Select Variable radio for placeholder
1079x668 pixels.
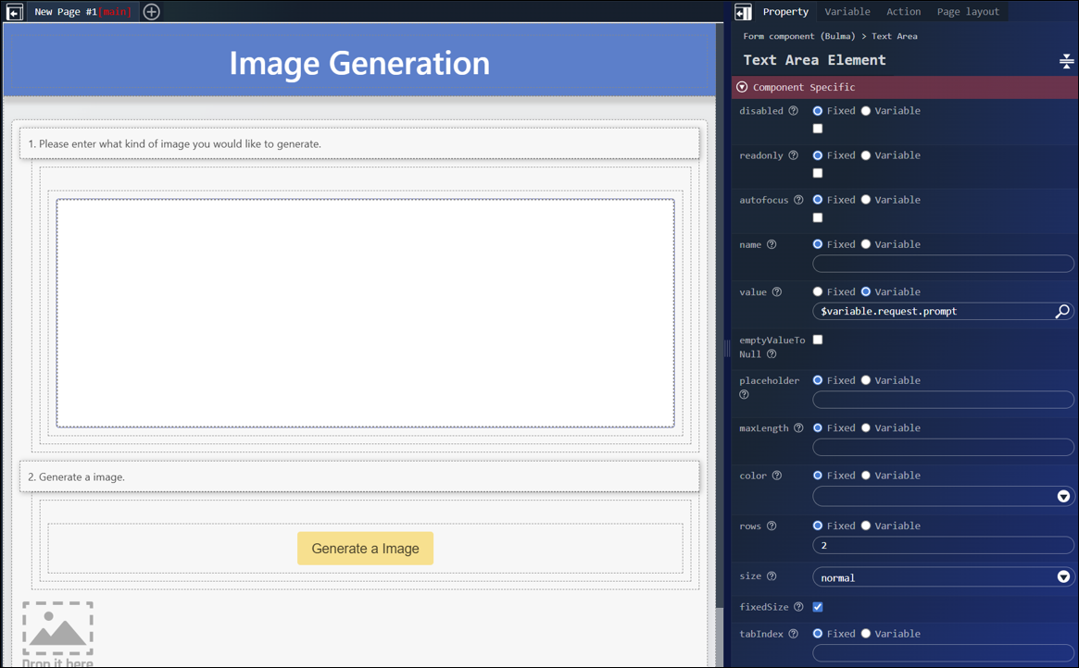866,380
